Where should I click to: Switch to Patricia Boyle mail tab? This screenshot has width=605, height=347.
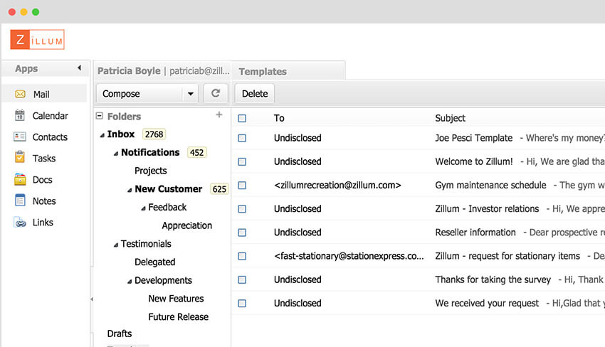click(163, 71)
